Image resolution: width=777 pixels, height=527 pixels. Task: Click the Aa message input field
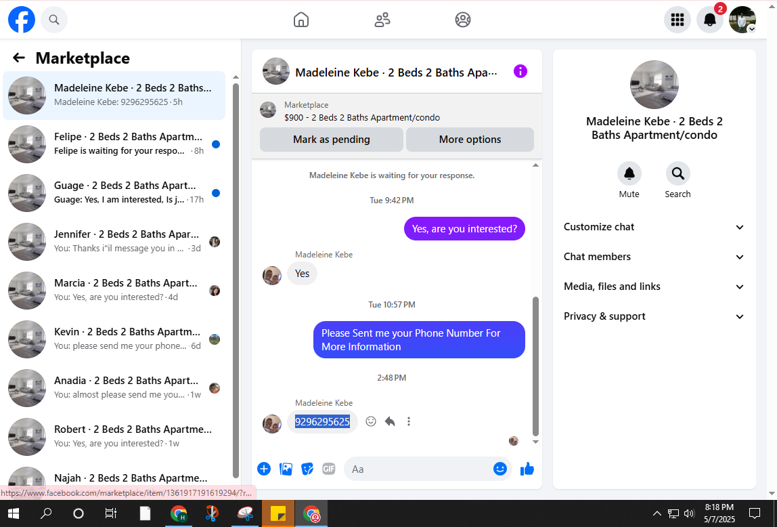(x=419, y=469)
